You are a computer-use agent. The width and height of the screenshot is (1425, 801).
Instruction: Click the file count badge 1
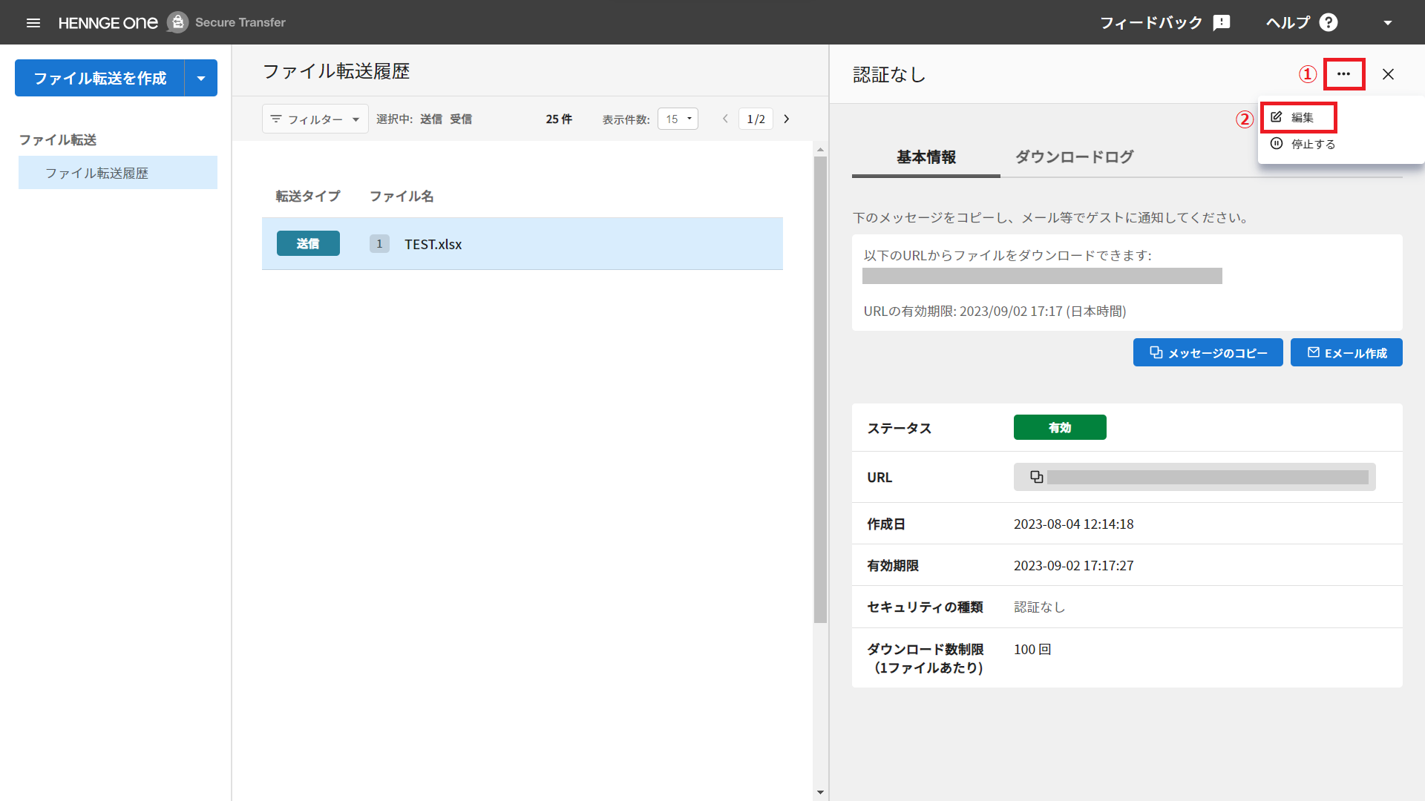(379, 243)
